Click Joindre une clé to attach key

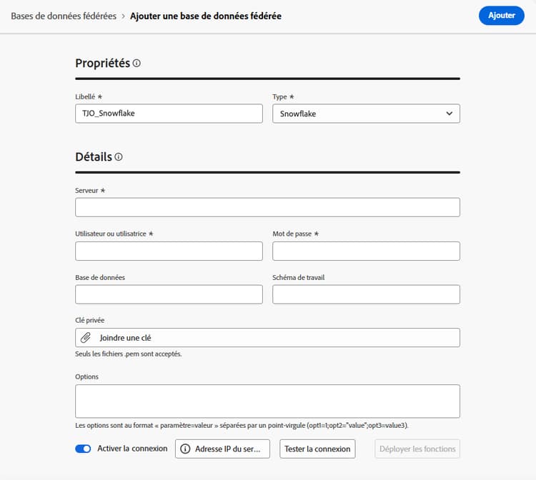[126, 337]
